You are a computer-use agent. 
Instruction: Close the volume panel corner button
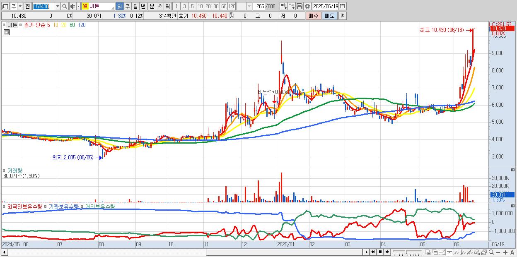tap(513, 170)
